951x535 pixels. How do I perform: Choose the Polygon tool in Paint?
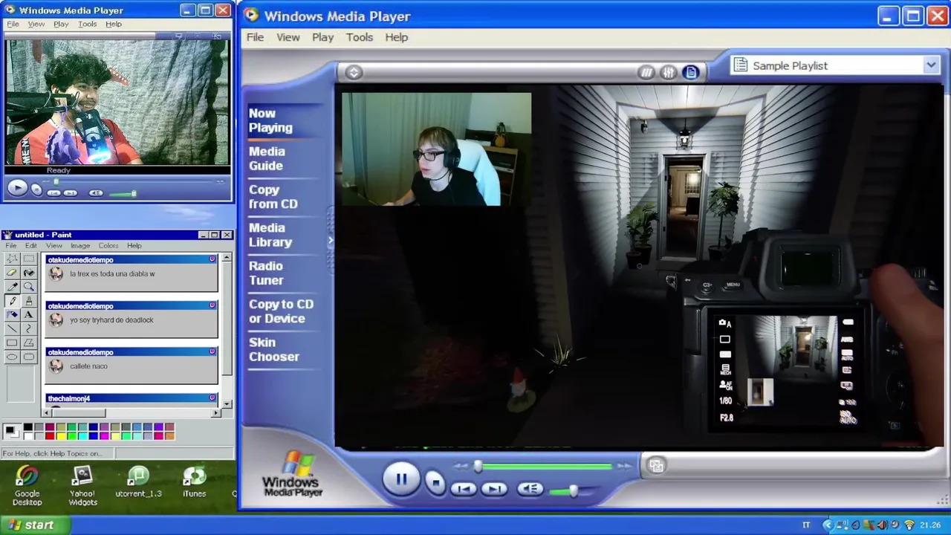coord(28,343)
